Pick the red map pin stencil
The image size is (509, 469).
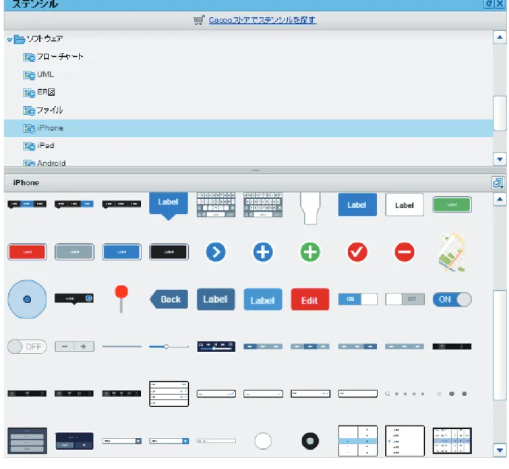(x=122, y=299)
